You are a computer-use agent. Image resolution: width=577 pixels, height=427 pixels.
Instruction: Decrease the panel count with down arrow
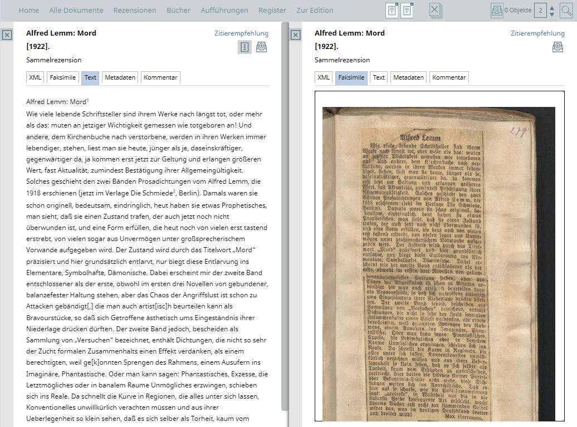click(551, 14)
